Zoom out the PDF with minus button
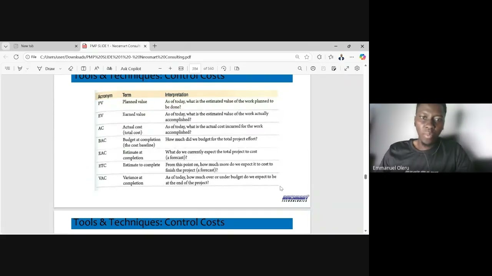The image size is (492, 276). [160, 69]
